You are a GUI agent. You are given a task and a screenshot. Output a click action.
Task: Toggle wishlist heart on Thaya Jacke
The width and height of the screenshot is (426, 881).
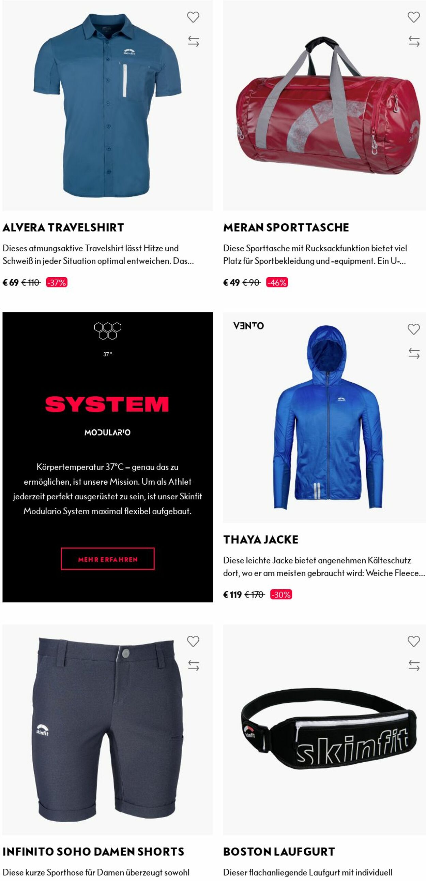414,329
